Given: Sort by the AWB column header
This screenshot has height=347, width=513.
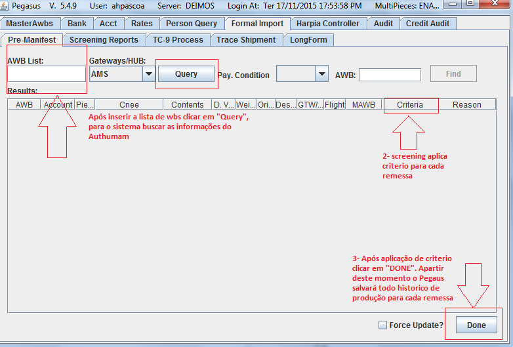Looking at the screenshot, I should pos(24,105).
